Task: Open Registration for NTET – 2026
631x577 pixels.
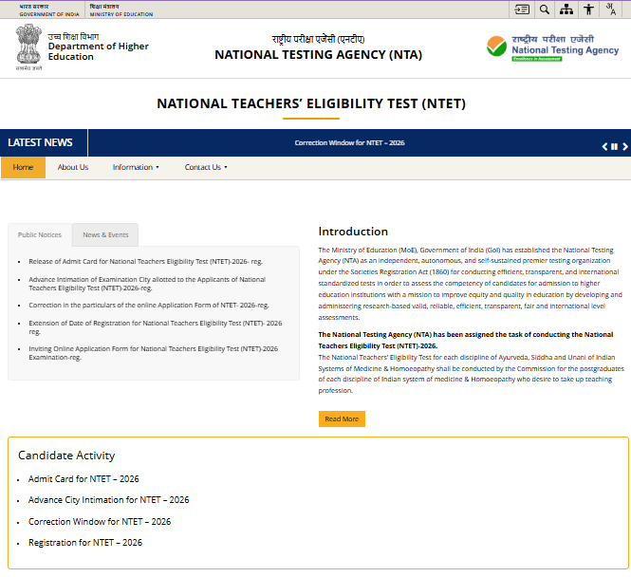Action: pyautogui.click(x=85, y=543)
